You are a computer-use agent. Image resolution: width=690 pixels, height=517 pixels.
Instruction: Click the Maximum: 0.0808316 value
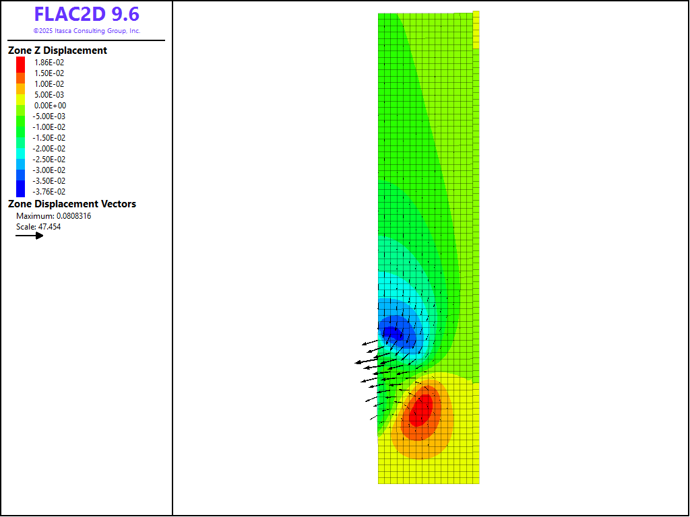(54, 216)
